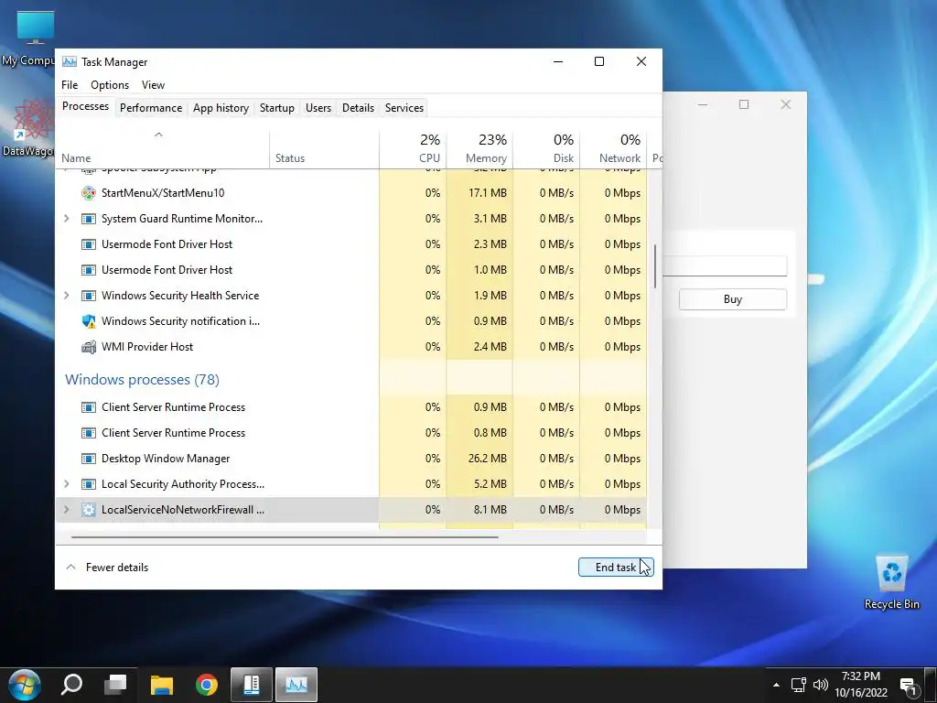Viewport: 937px width, 703px height.
Task: Switch to the Performance tab
Action: tap(151, 108)
